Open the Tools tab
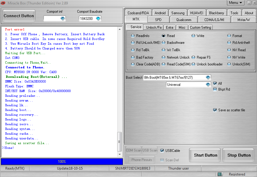257x177 pixels. (234, 13)
